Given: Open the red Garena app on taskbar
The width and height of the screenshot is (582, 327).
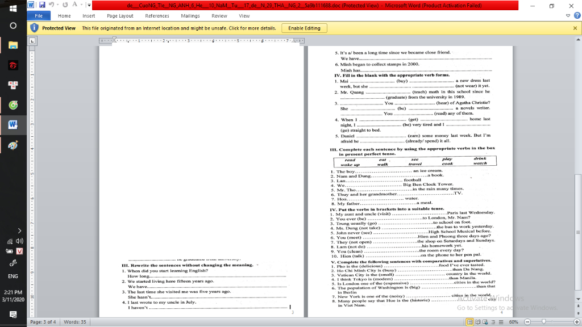Looking at the screenshot, I should pos(13,65).
